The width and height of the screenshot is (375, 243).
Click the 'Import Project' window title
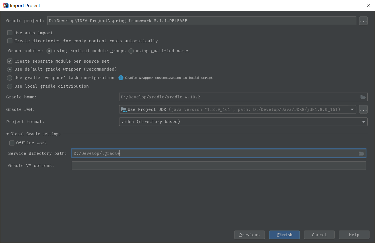click(25, 5)
